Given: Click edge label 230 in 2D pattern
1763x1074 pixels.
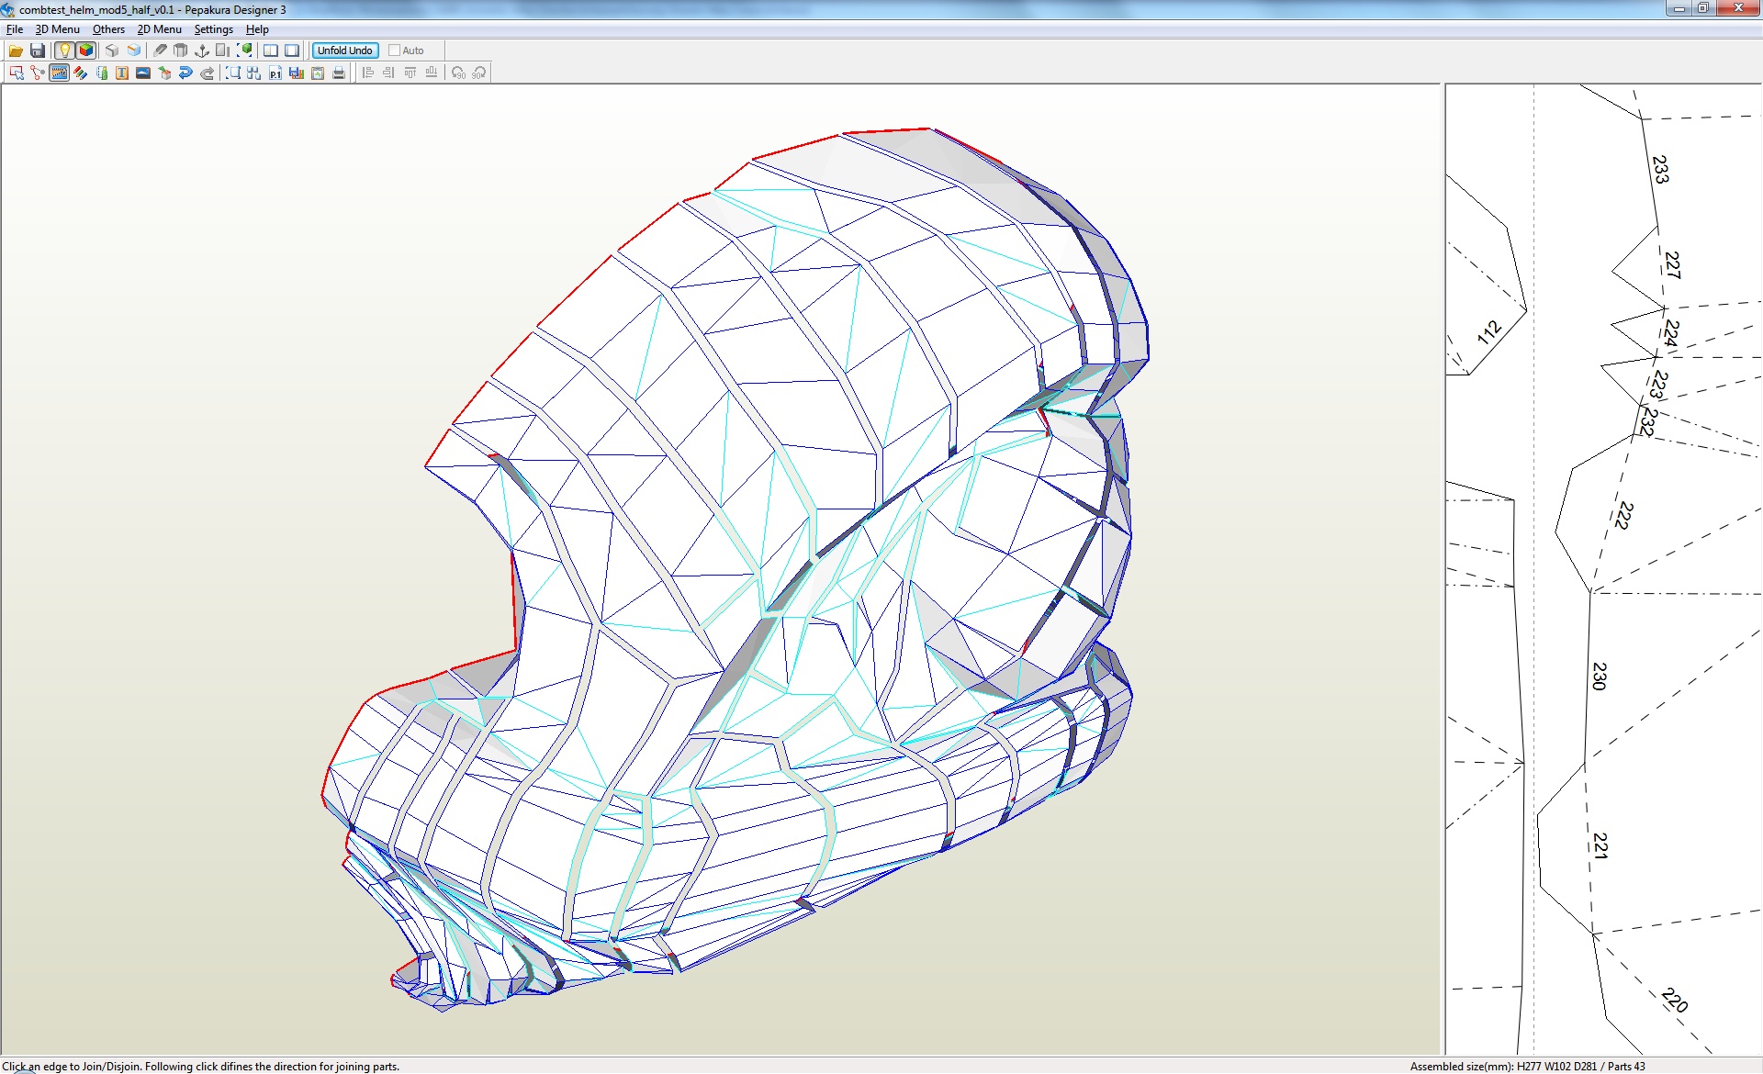Looking at the screenshot, I should 1600,677.
